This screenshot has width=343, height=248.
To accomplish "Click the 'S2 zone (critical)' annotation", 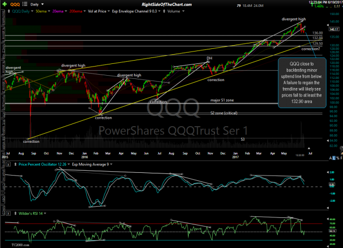I will point(224,113).
